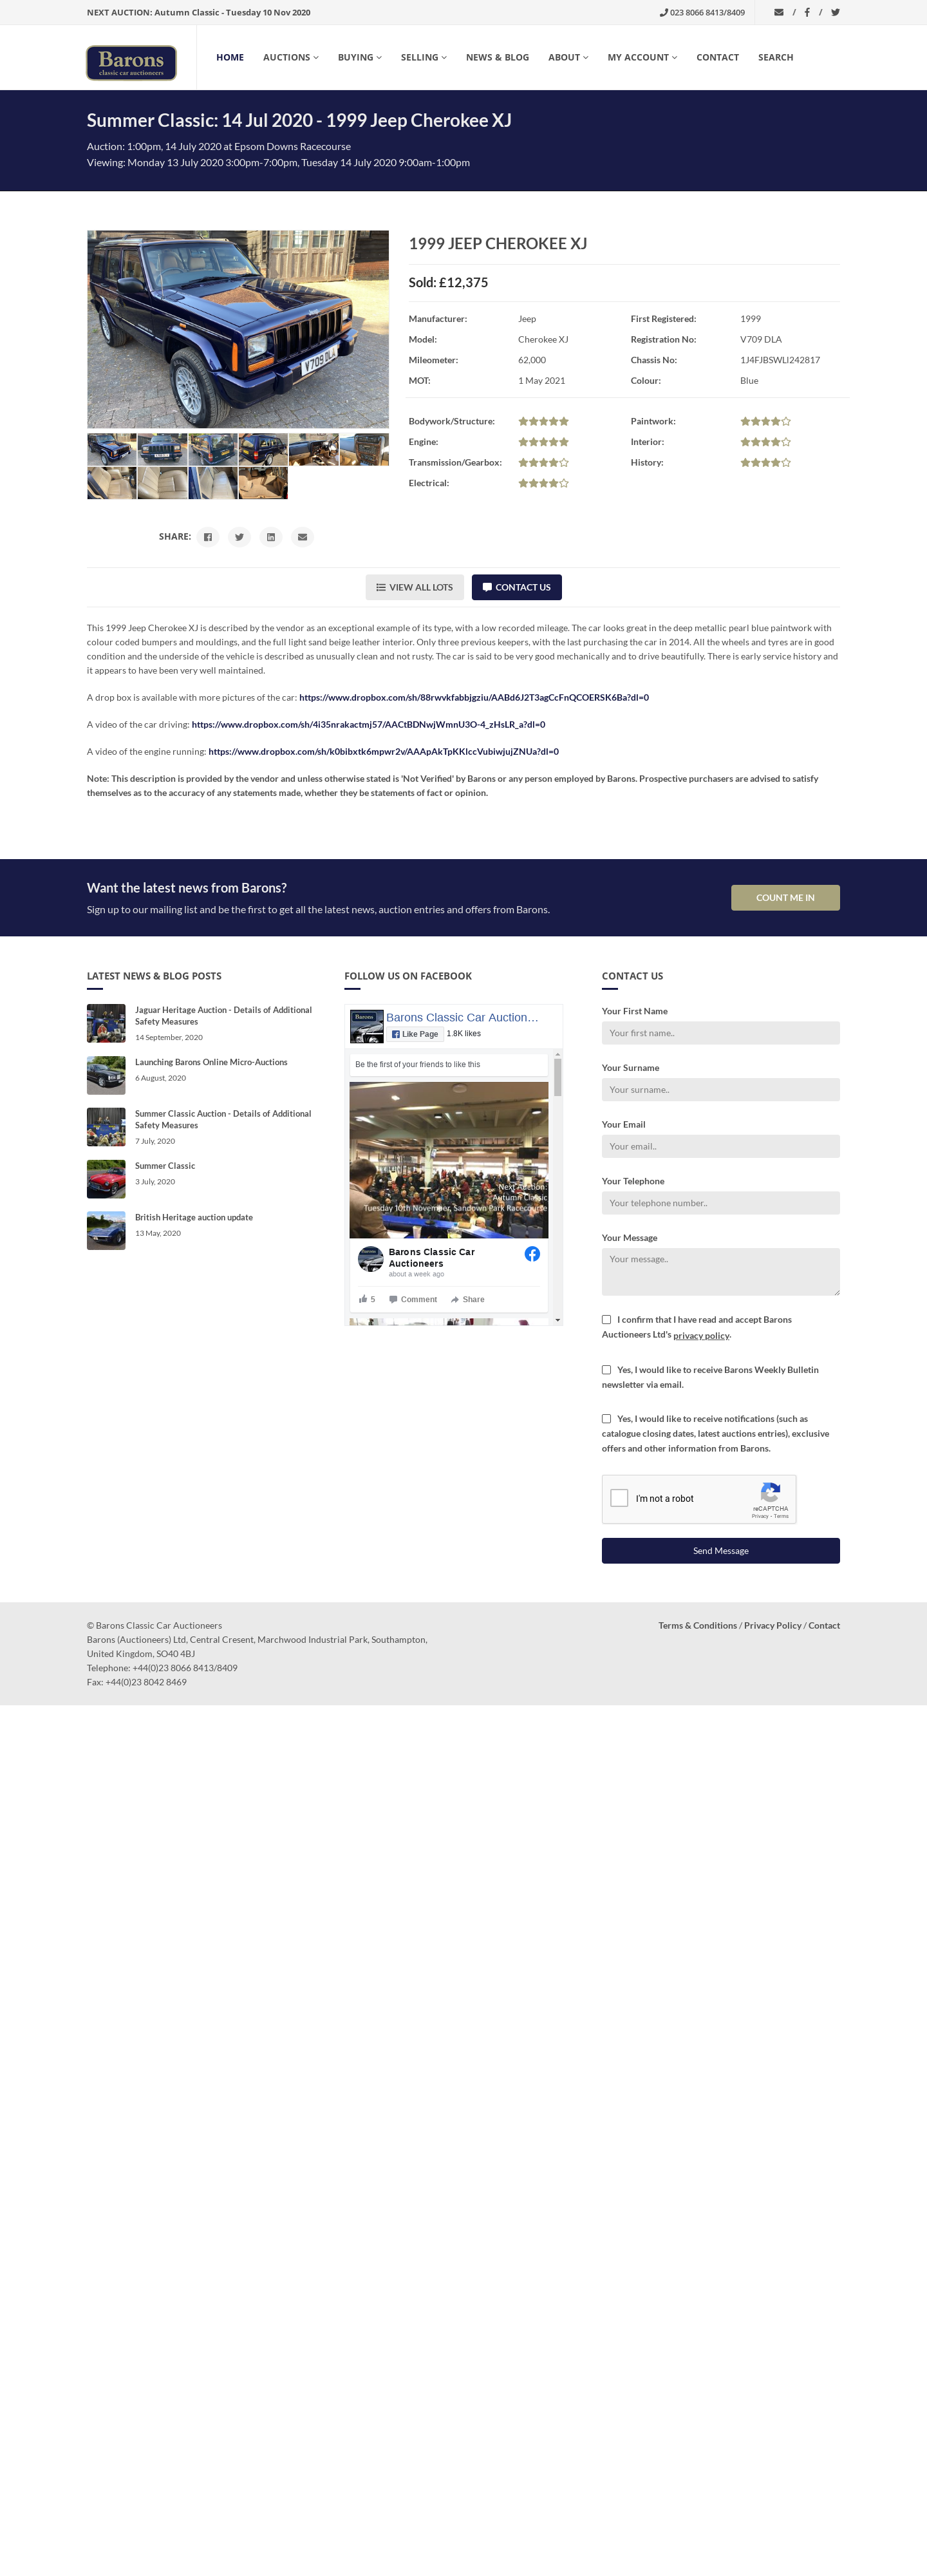This screenshot has width=927, height=2576.
Task: Open the privacy policy link in form
Action: (x=701, y=1336)
